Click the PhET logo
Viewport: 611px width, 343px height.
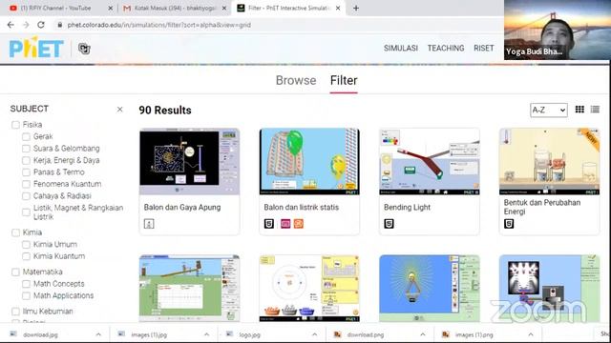point(36,48)
